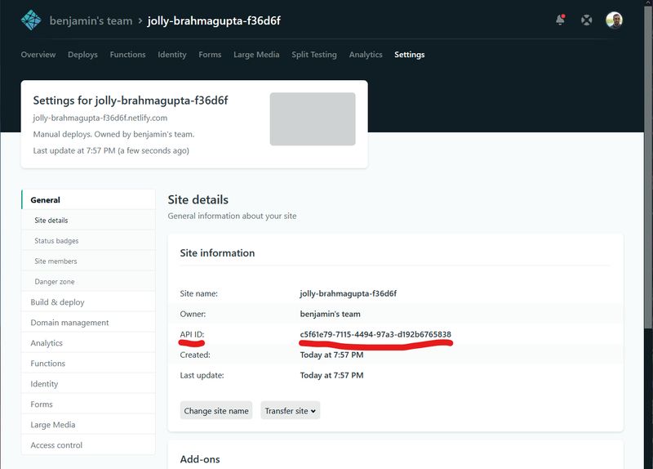Click the Add-ons heading
The image size is (653, 469).
200,459
